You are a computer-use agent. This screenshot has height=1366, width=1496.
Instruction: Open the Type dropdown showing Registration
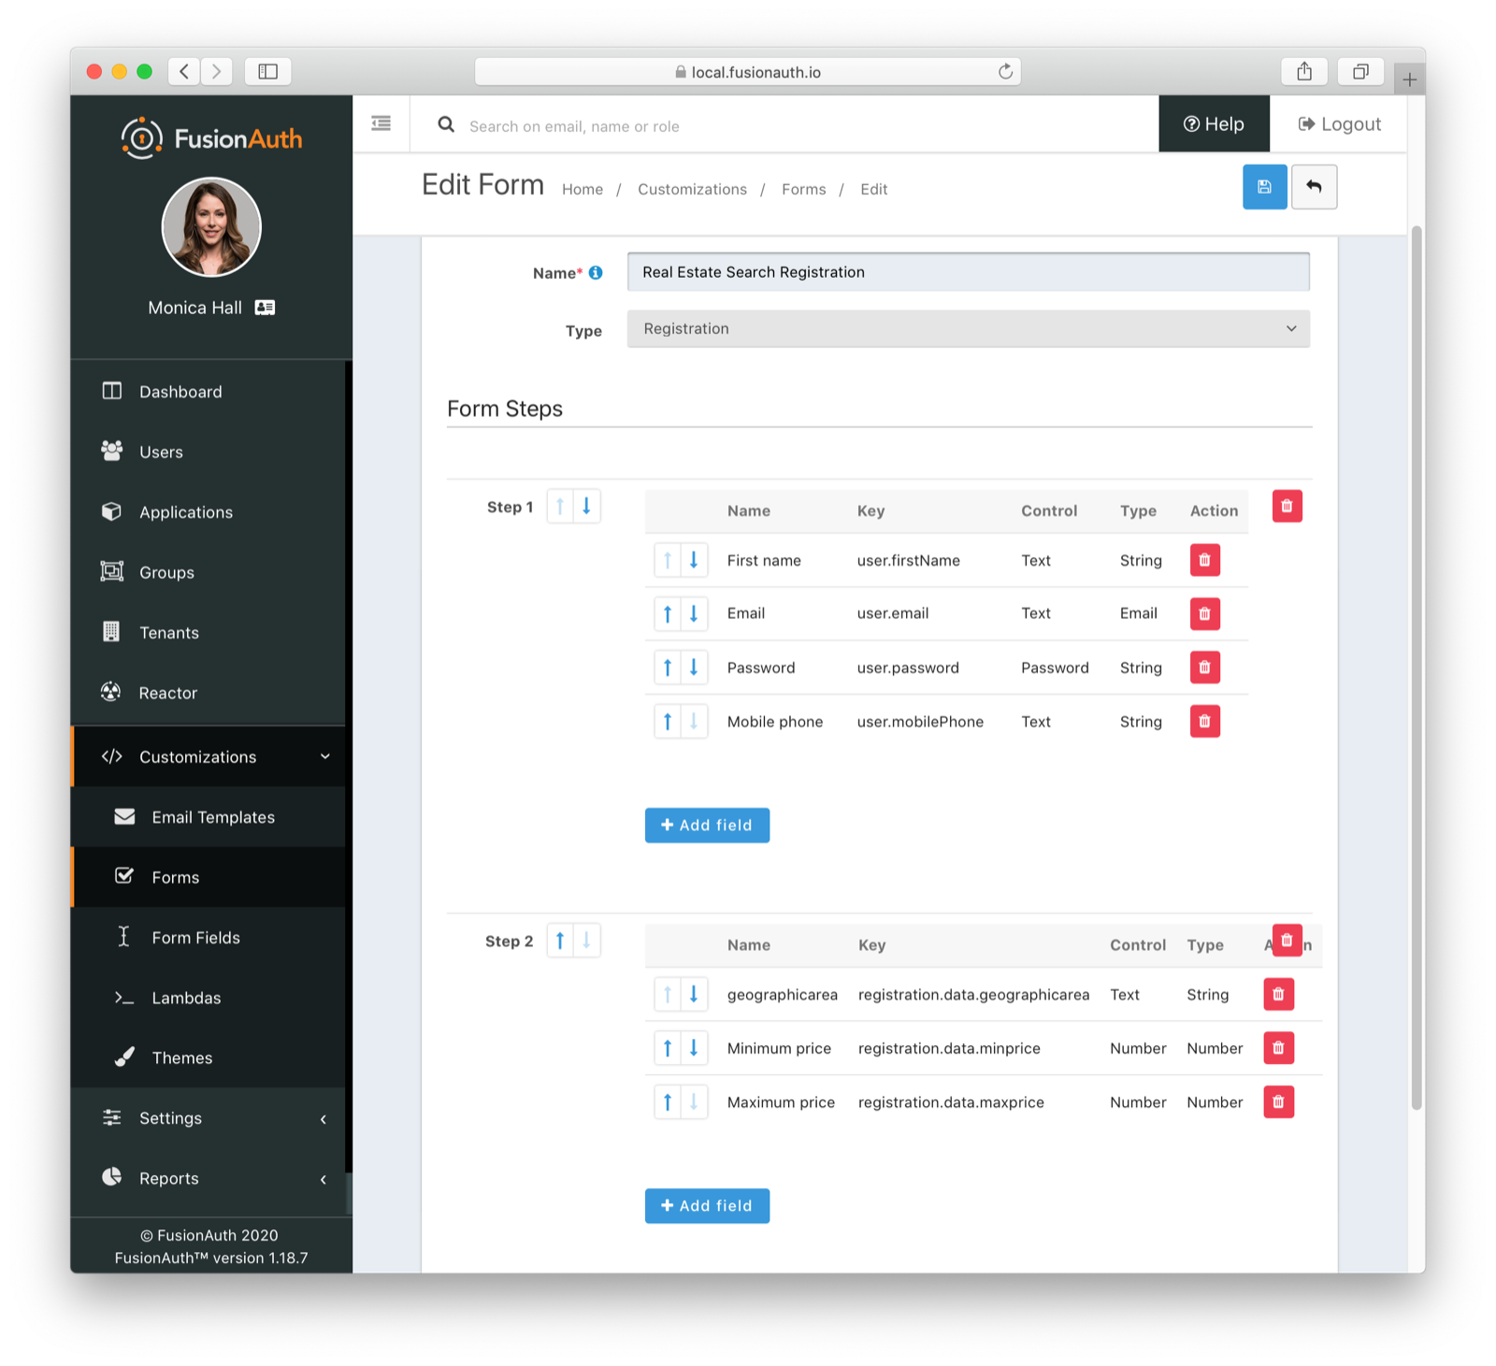pyautogui.click(x=968, y=328)
